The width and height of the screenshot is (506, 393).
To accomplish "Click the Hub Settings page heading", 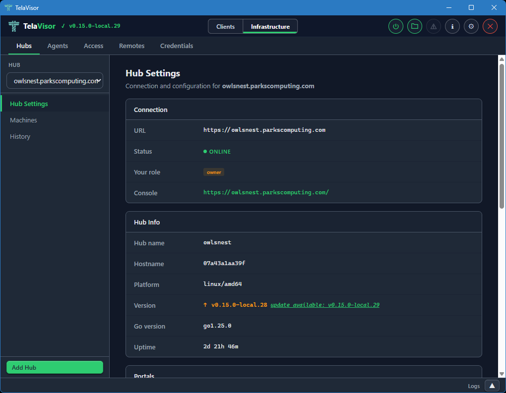I will coord(153,73).
